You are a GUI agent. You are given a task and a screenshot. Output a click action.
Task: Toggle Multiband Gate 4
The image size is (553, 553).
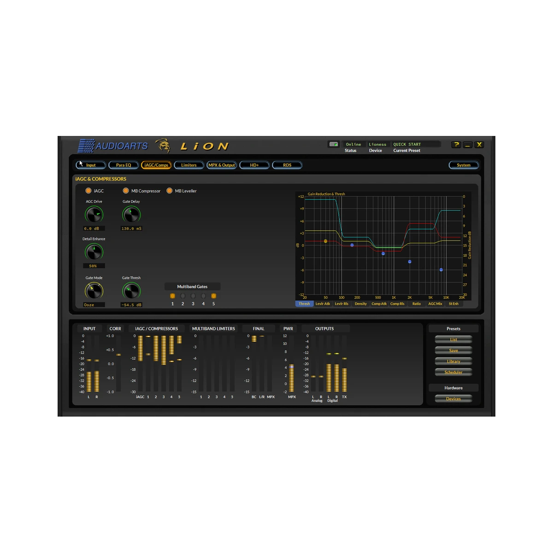coord(203,296)
